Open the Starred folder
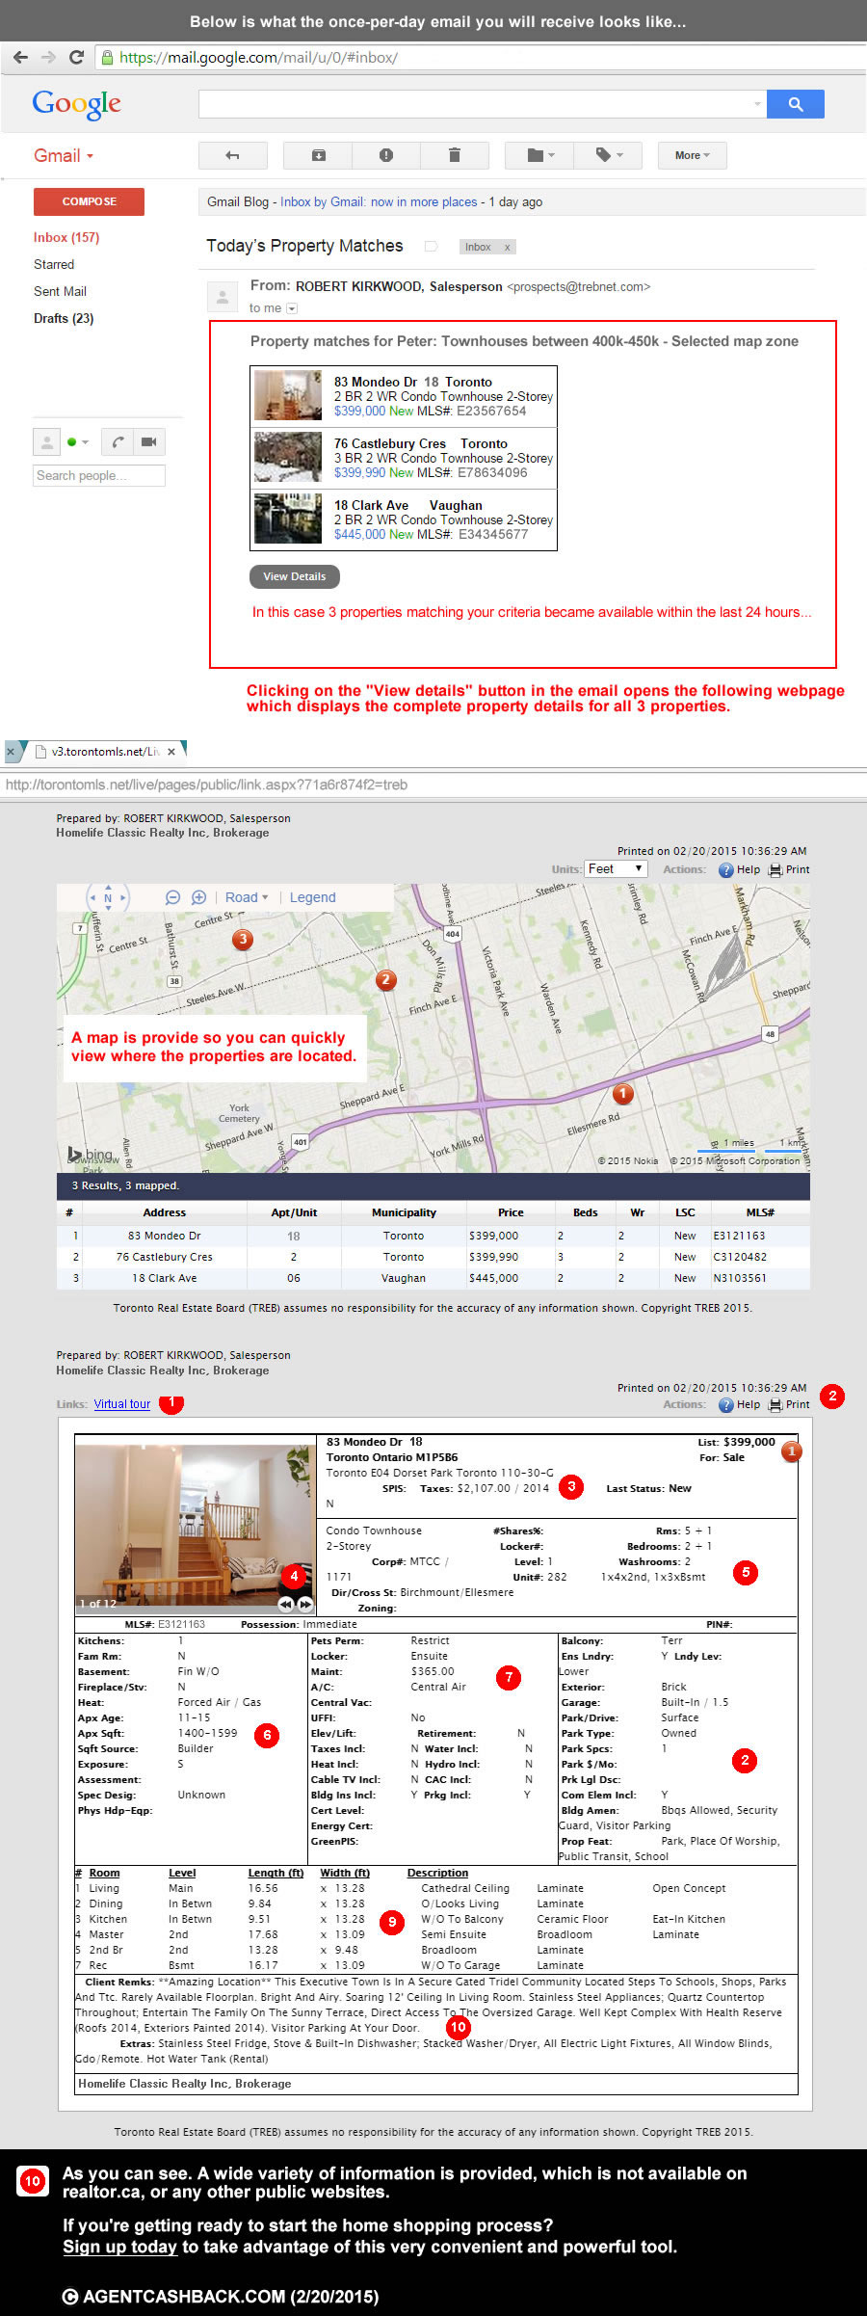This screenshot has width=867, height=2316. (x=54, y=264)
